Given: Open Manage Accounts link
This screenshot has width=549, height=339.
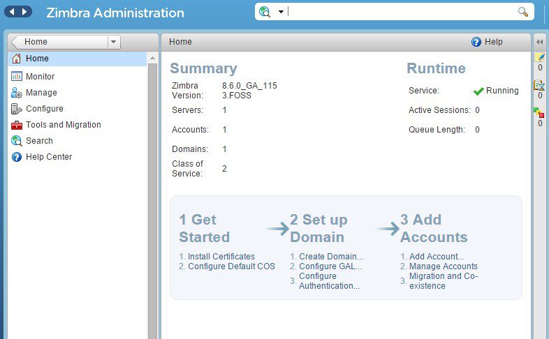Looking at the screenshot, I should (444, 266).
